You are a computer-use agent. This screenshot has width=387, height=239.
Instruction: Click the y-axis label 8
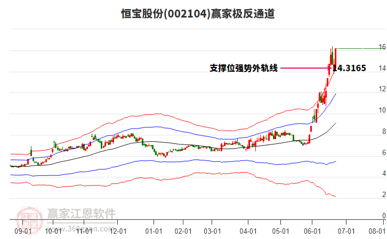tap(384, 131)
